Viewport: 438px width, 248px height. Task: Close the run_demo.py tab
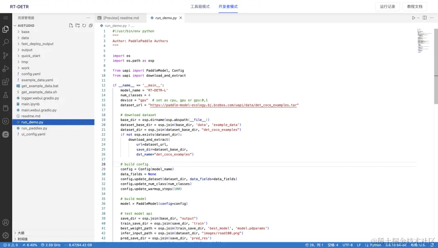[181, 18]
